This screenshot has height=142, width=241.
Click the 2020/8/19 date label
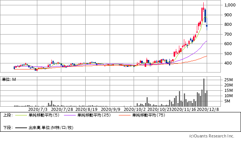pos(86,109)
